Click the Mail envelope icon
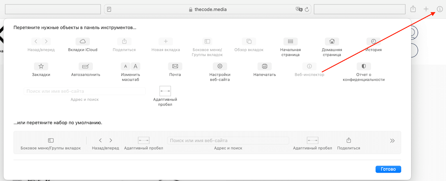 (x=175, y=66)
